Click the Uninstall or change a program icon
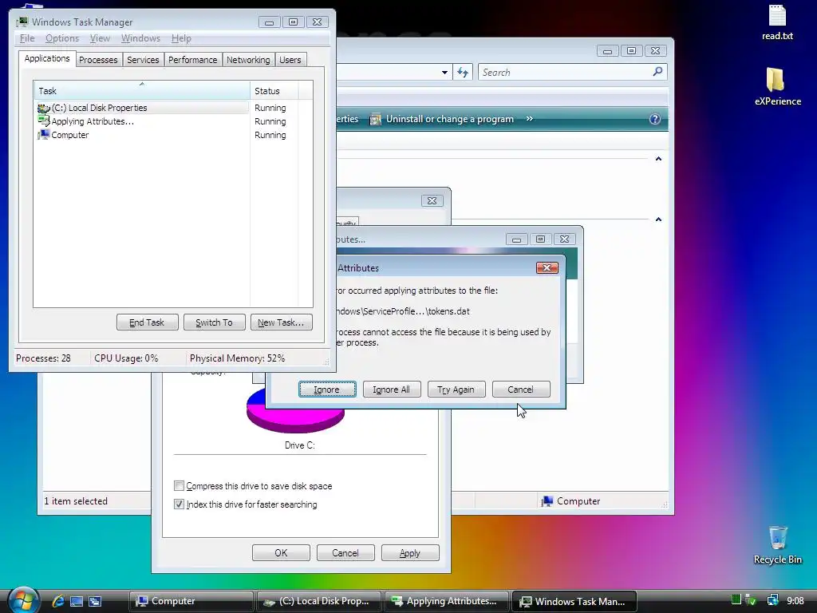Screen dimensions: 817x613 click(375, 120)
